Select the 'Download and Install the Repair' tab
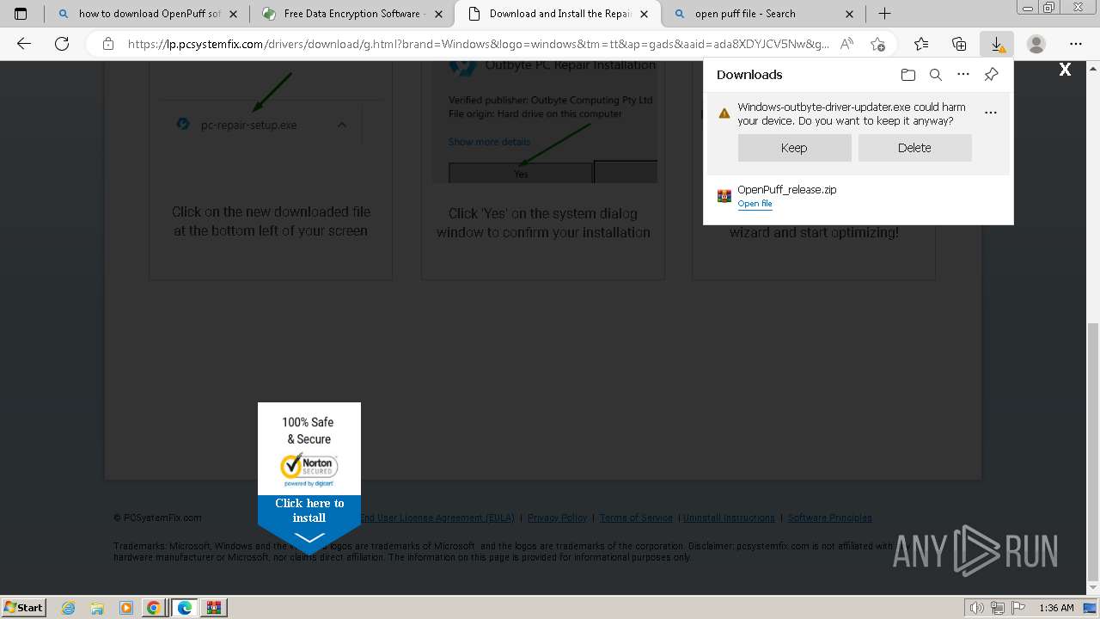 pos(558,14)
